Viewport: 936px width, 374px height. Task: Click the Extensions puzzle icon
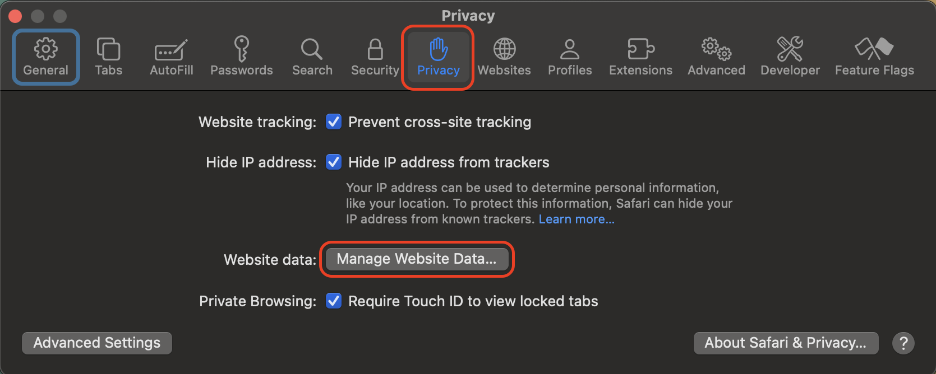pyautogui.click(x=640, y=56)
